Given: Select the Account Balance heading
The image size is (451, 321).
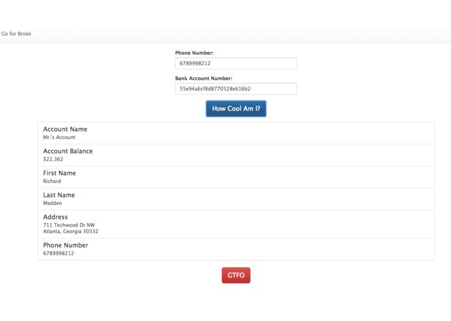Looking at the screenshot, I should pos(68,151).
